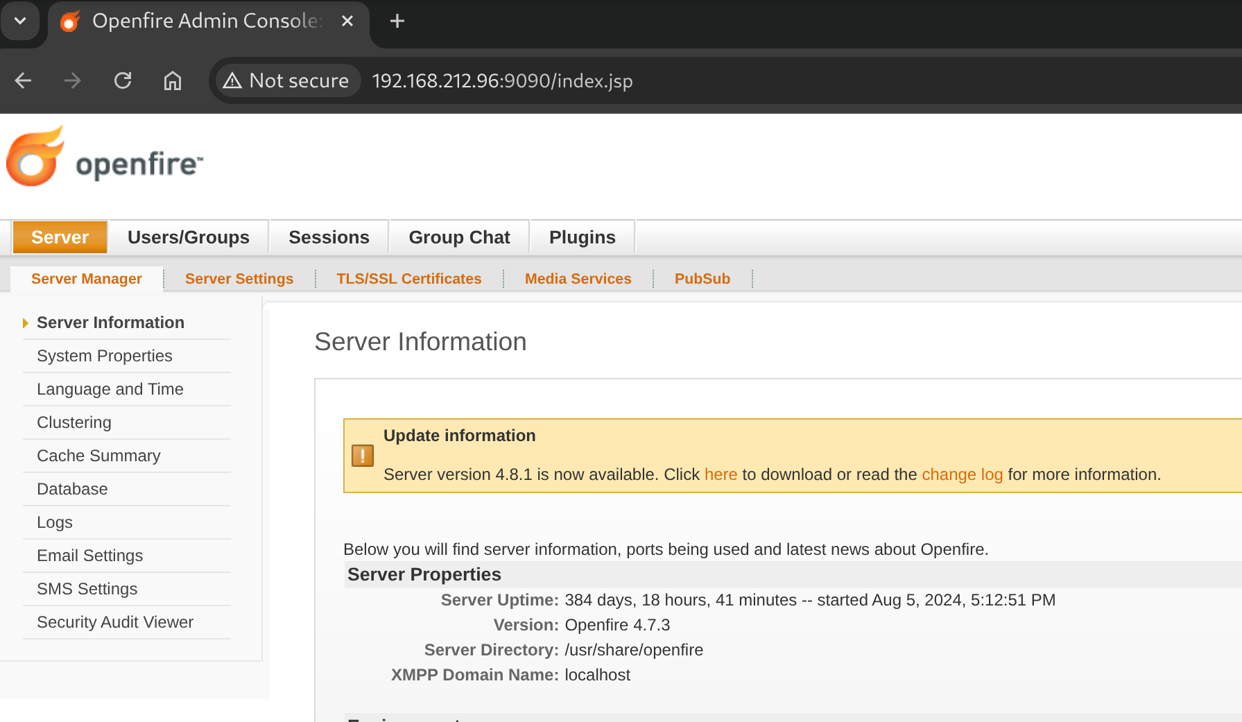Switch to the Plugins tab
The height and width of the screenshot is (722, 1242).
pos(582,237)
